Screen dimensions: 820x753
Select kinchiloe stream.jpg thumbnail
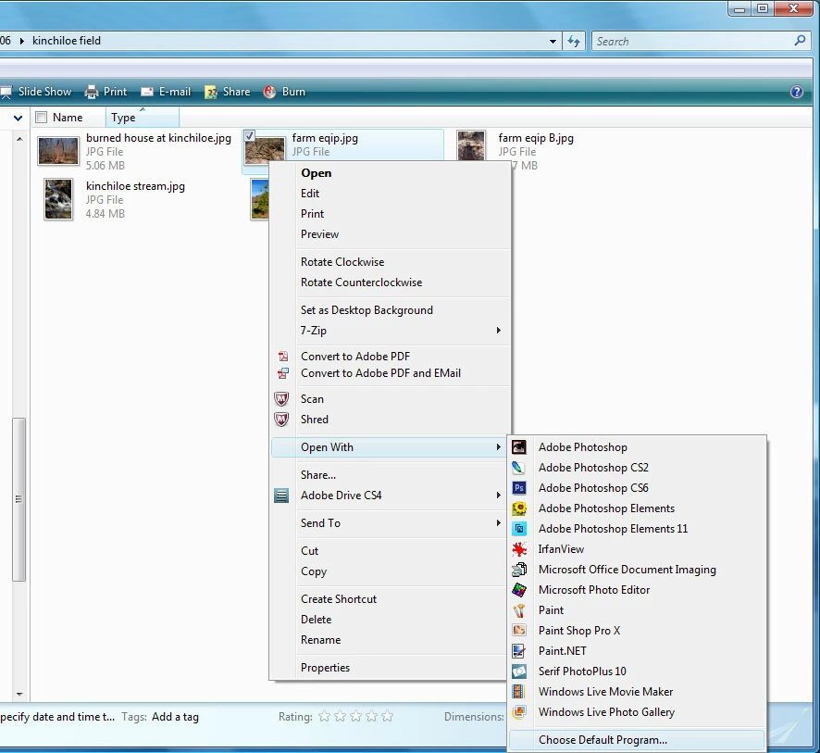(x=58, y=199)
